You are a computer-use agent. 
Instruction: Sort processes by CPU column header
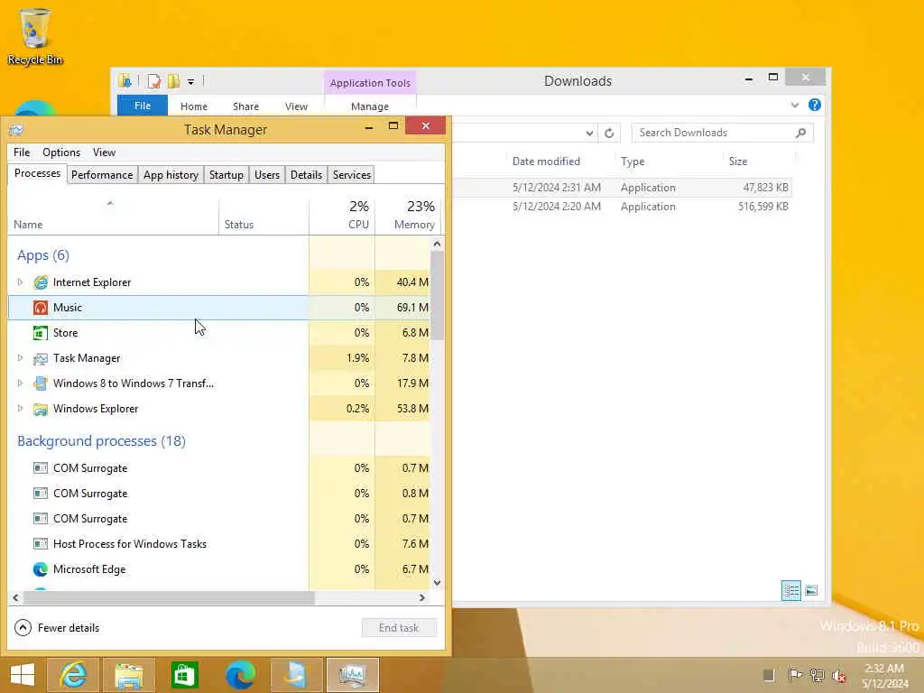342,215
